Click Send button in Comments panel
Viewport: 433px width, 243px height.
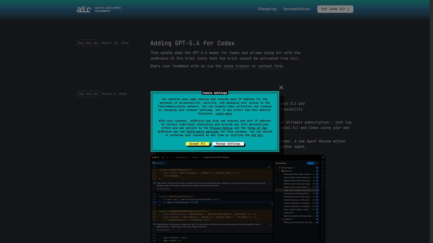pos(311,163)
